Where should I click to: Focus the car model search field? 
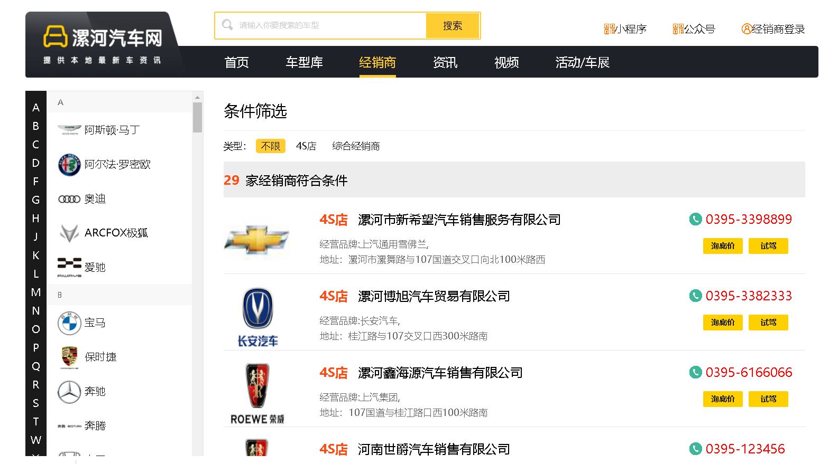(320, 25)
